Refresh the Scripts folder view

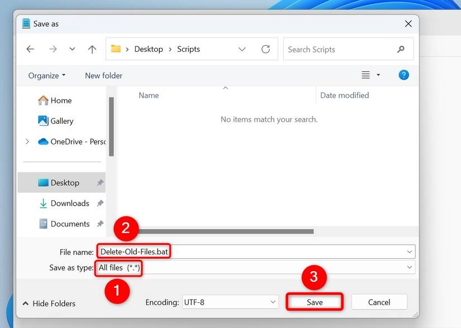coord(265,49)
